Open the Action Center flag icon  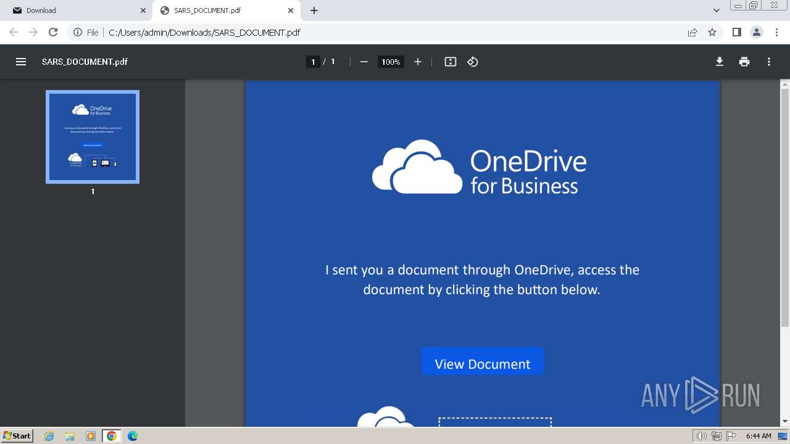730,436
